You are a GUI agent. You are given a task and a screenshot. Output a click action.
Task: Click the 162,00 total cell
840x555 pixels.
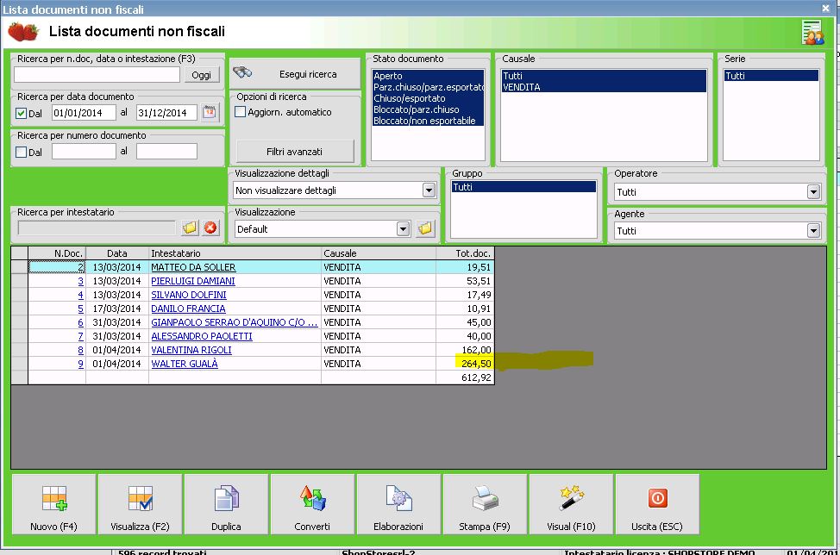tap(465, 350)
